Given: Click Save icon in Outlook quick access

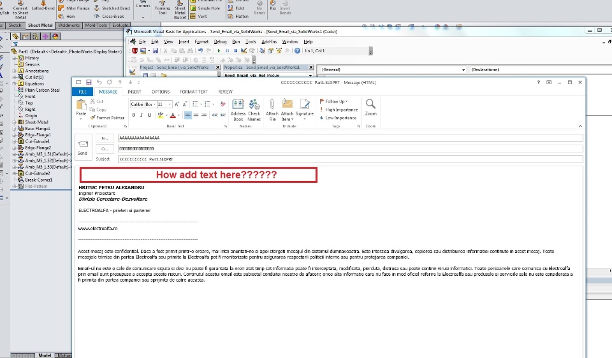Looking at the screenshot, I should tap(89, 82).
